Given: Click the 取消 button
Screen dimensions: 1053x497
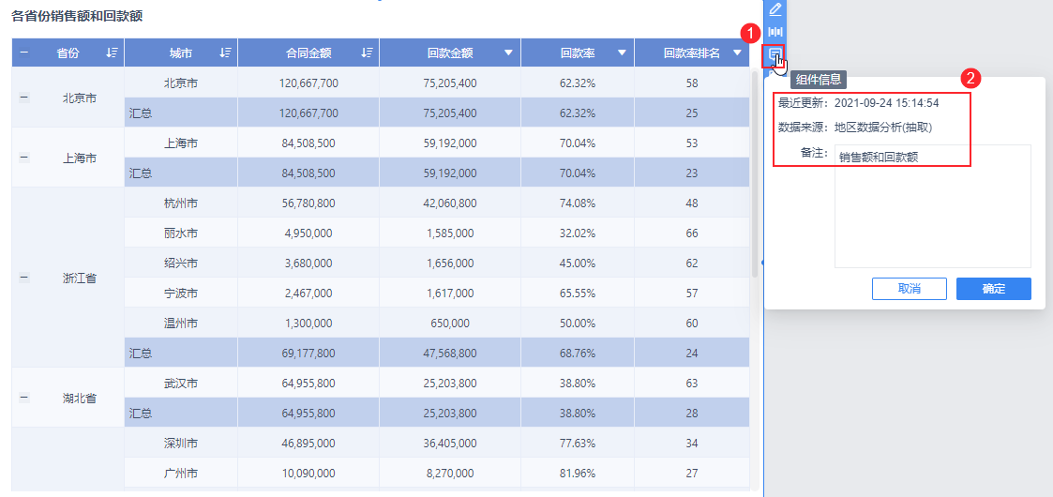Looking at the screenshot, I should (x=910, y=289).
